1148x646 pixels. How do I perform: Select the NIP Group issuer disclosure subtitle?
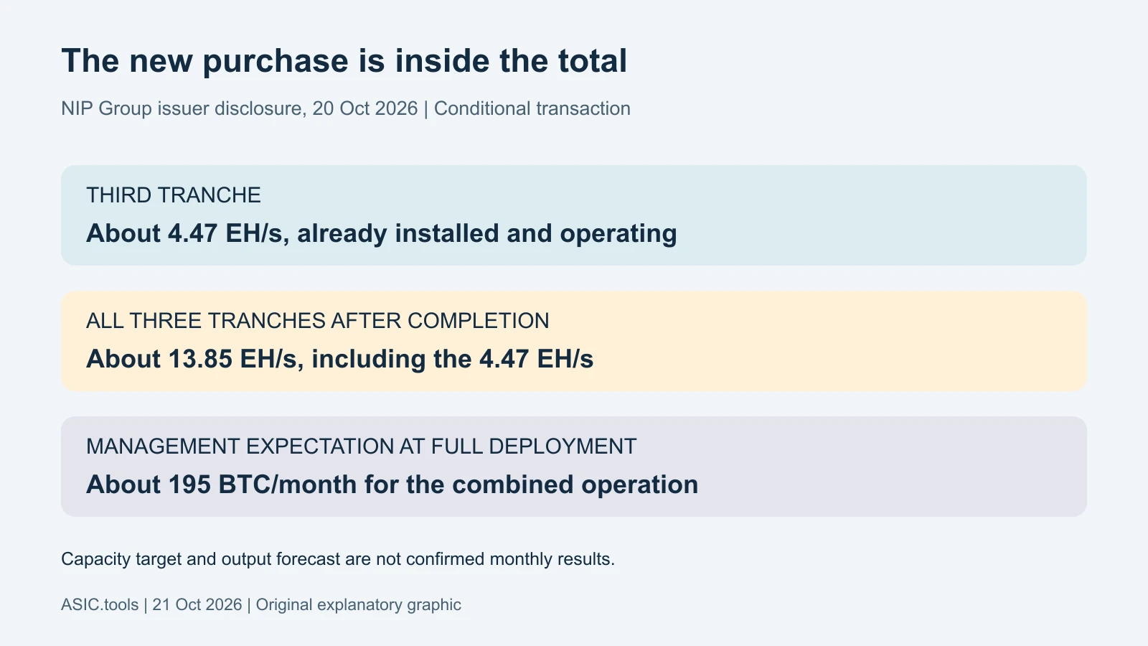coord(346,108)
